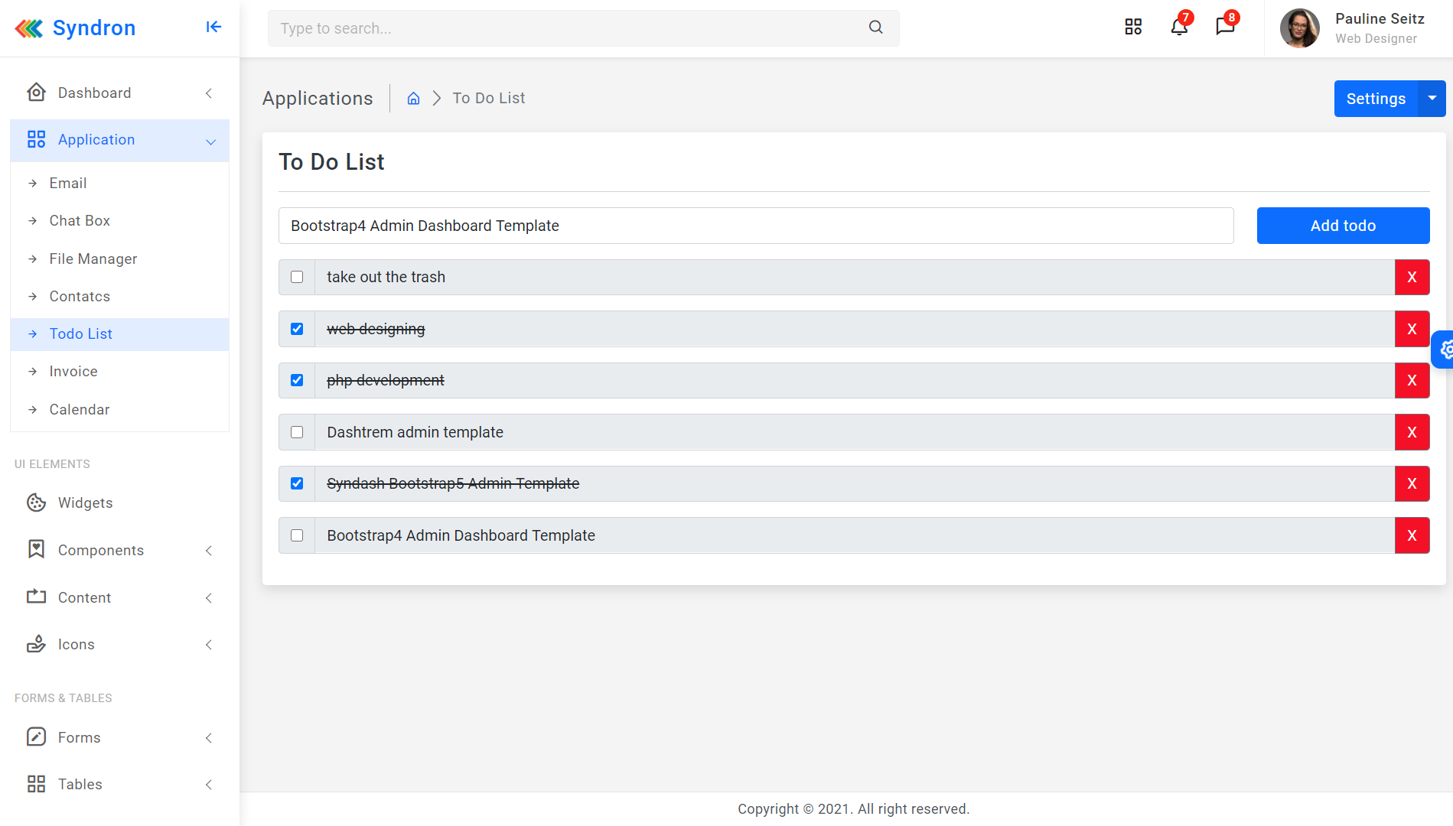This screenshot has width=1453, height=826.
Task: Expand the Dashboard menu chevron
Action: coord(208,93)
